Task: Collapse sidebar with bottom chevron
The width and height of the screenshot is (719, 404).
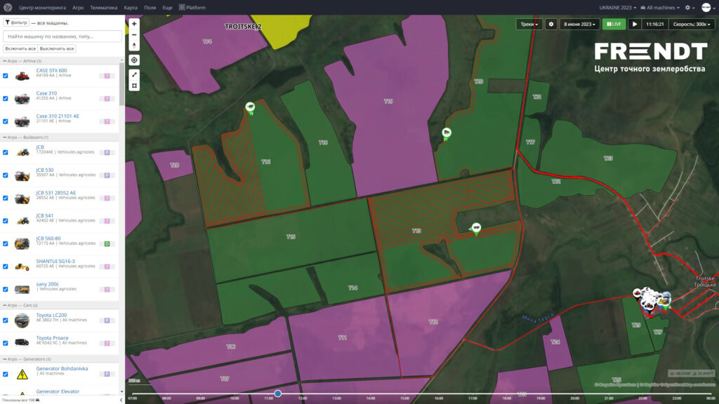Action: [x=121, y=400]
